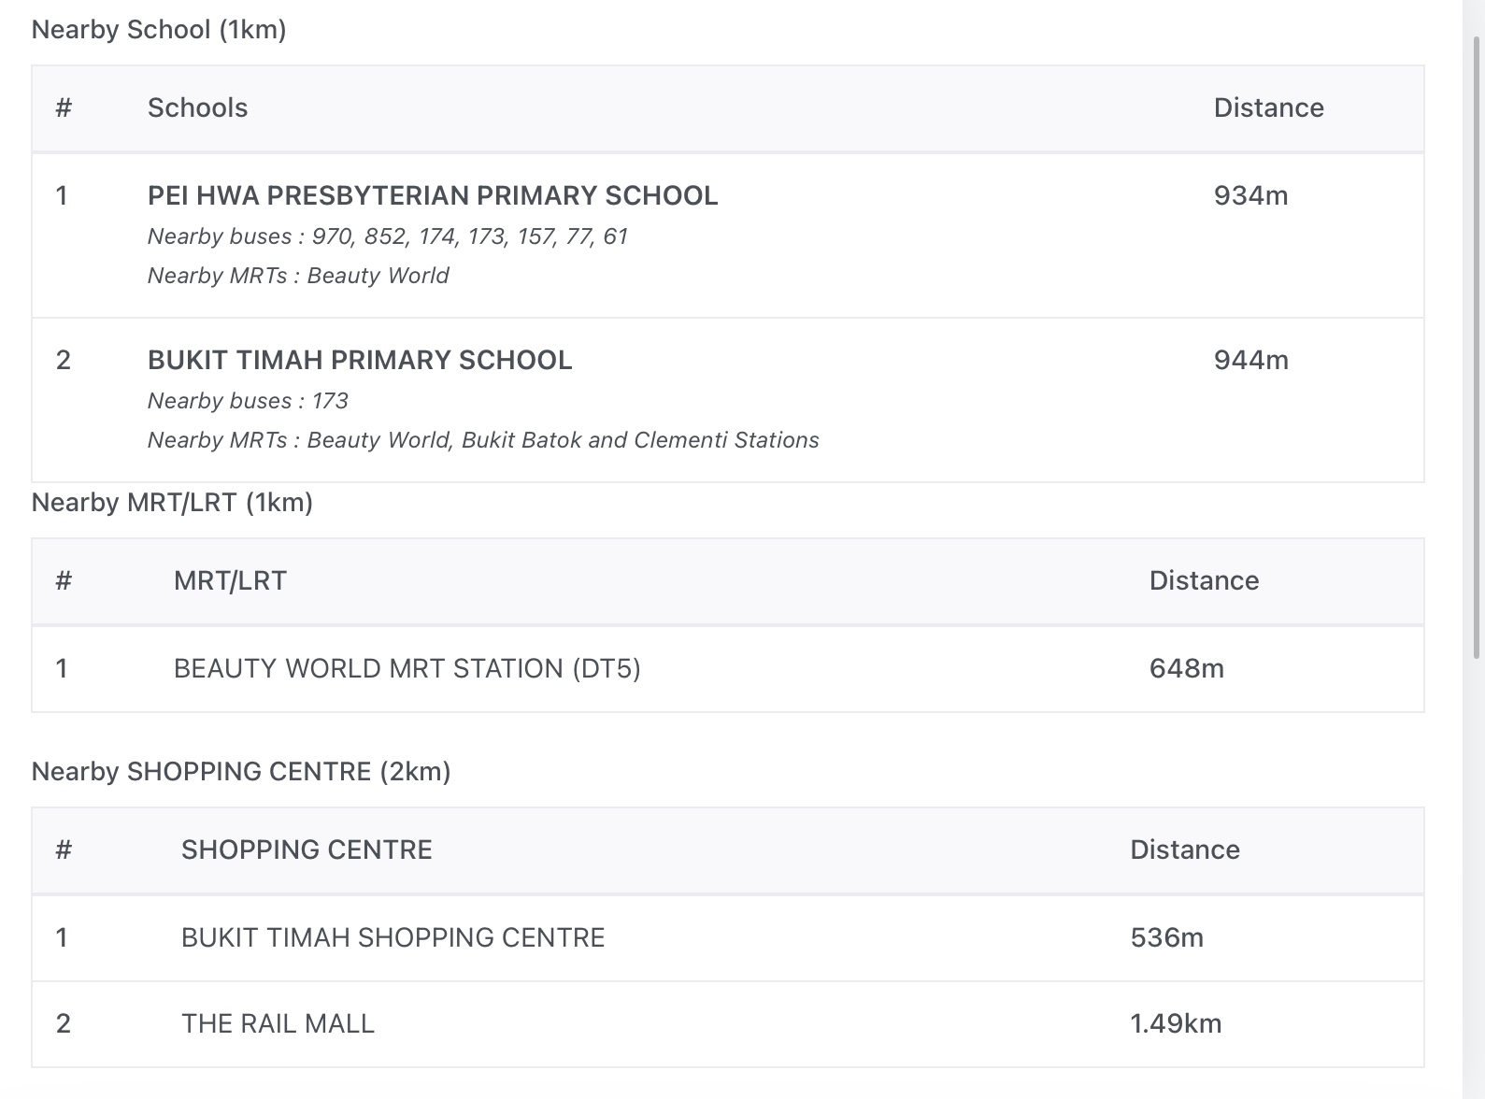
Task: Click the Distance header in schools table
Action: [1268, 107]
